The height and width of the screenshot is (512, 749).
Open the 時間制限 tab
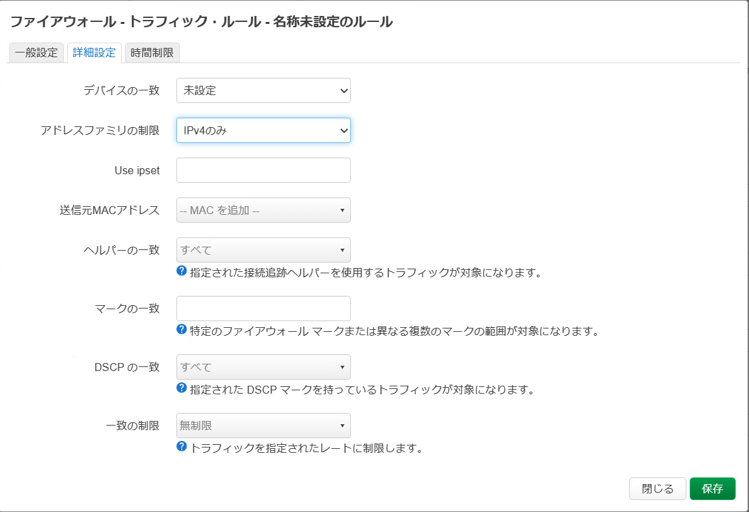tap(152, 53)
